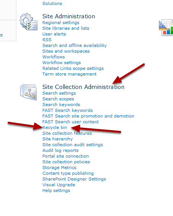Click the RSS link
The image size is (173, 216).
(47, 40)
